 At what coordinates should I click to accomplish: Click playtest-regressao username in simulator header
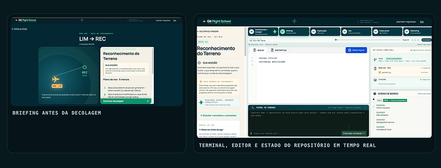[406, 22]
